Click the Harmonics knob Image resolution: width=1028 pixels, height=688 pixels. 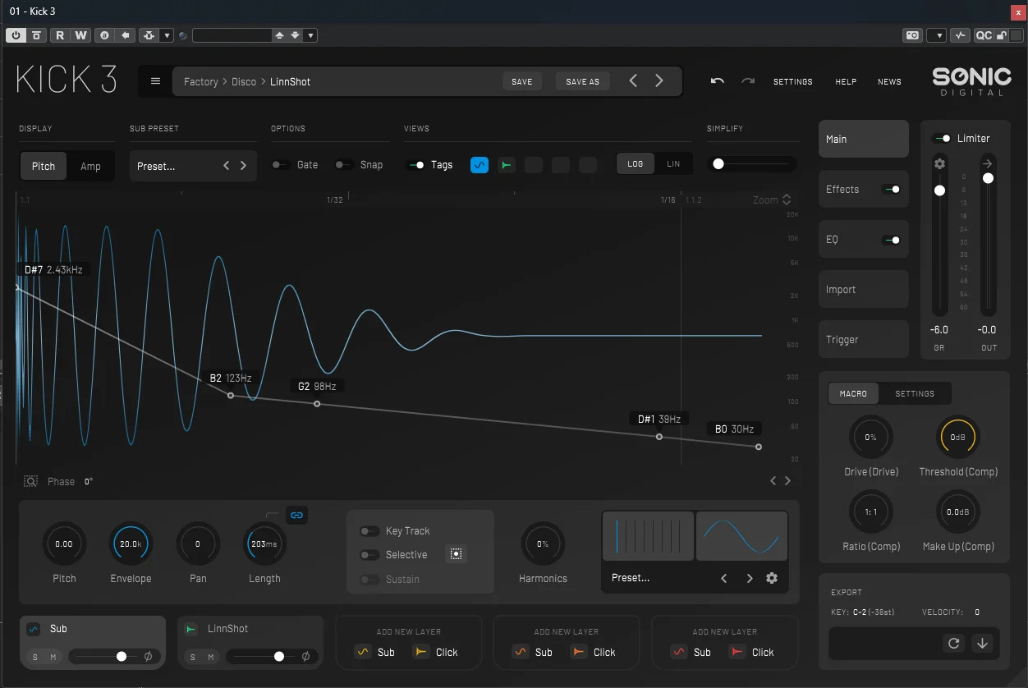pyautogui.click(x=543, y=544)
